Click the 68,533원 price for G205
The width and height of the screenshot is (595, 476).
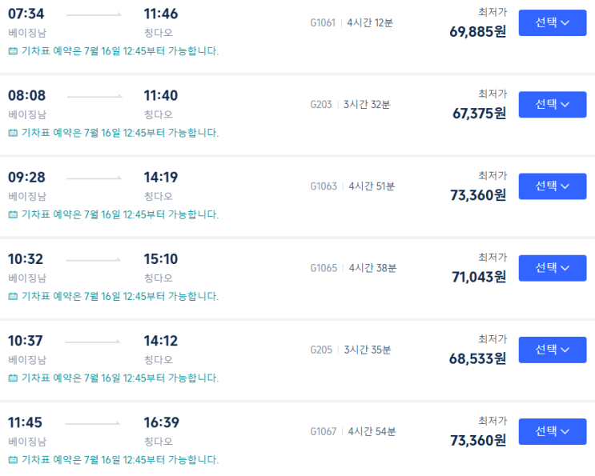tap(478, 358)
